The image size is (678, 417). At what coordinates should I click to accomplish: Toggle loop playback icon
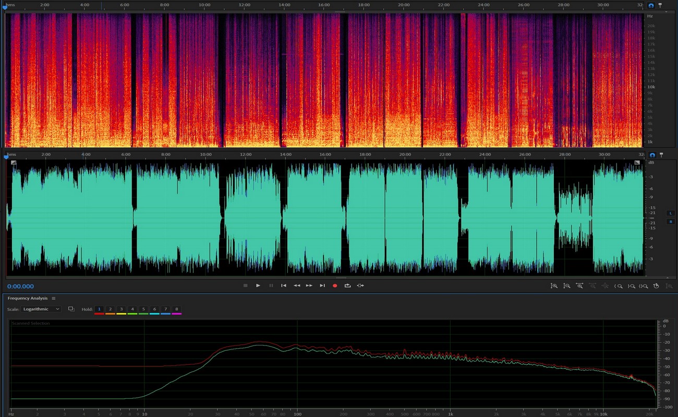click(347, 286)
